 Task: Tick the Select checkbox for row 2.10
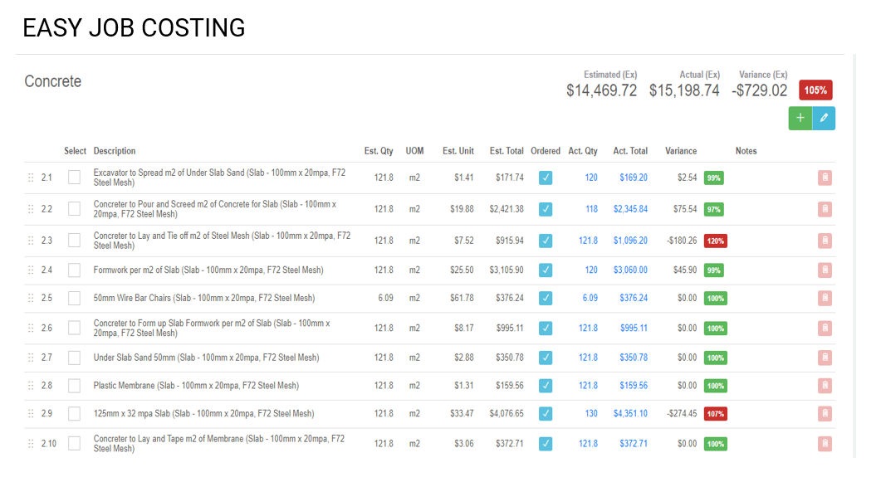[x=74, y=443]
